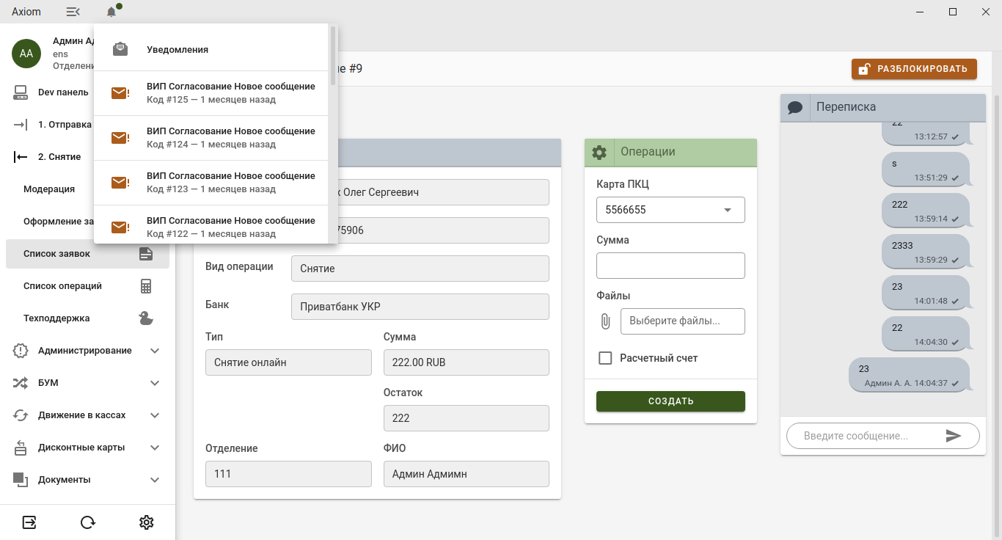Click the БУМ shuffle icon
This screenshot has height=540, width=1002.
tap(21, 383)
